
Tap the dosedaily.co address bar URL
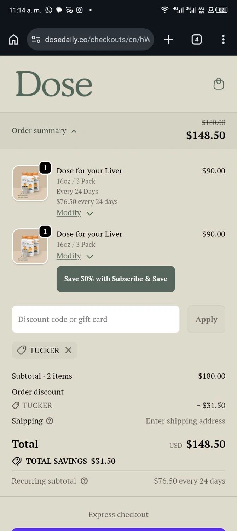pyautogui.click(x=97, y=39)
